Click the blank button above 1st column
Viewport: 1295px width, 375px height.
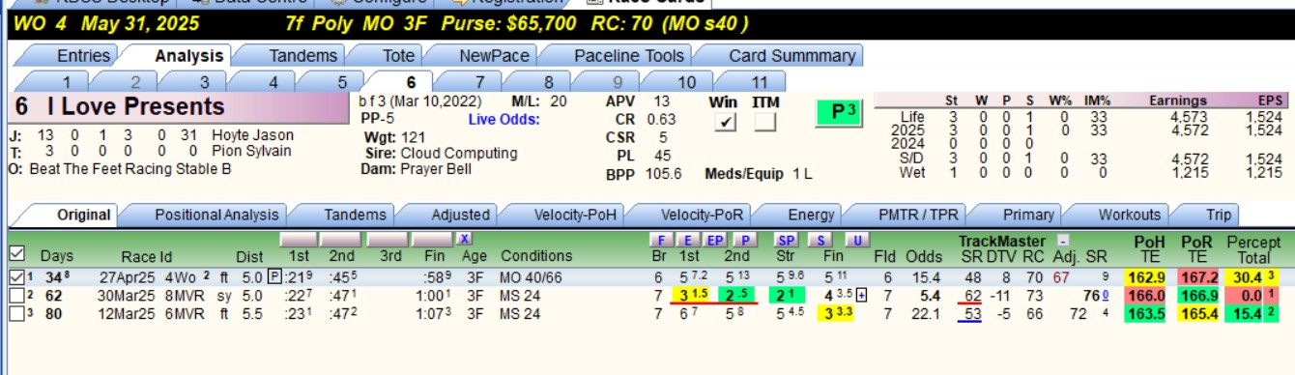298,239
